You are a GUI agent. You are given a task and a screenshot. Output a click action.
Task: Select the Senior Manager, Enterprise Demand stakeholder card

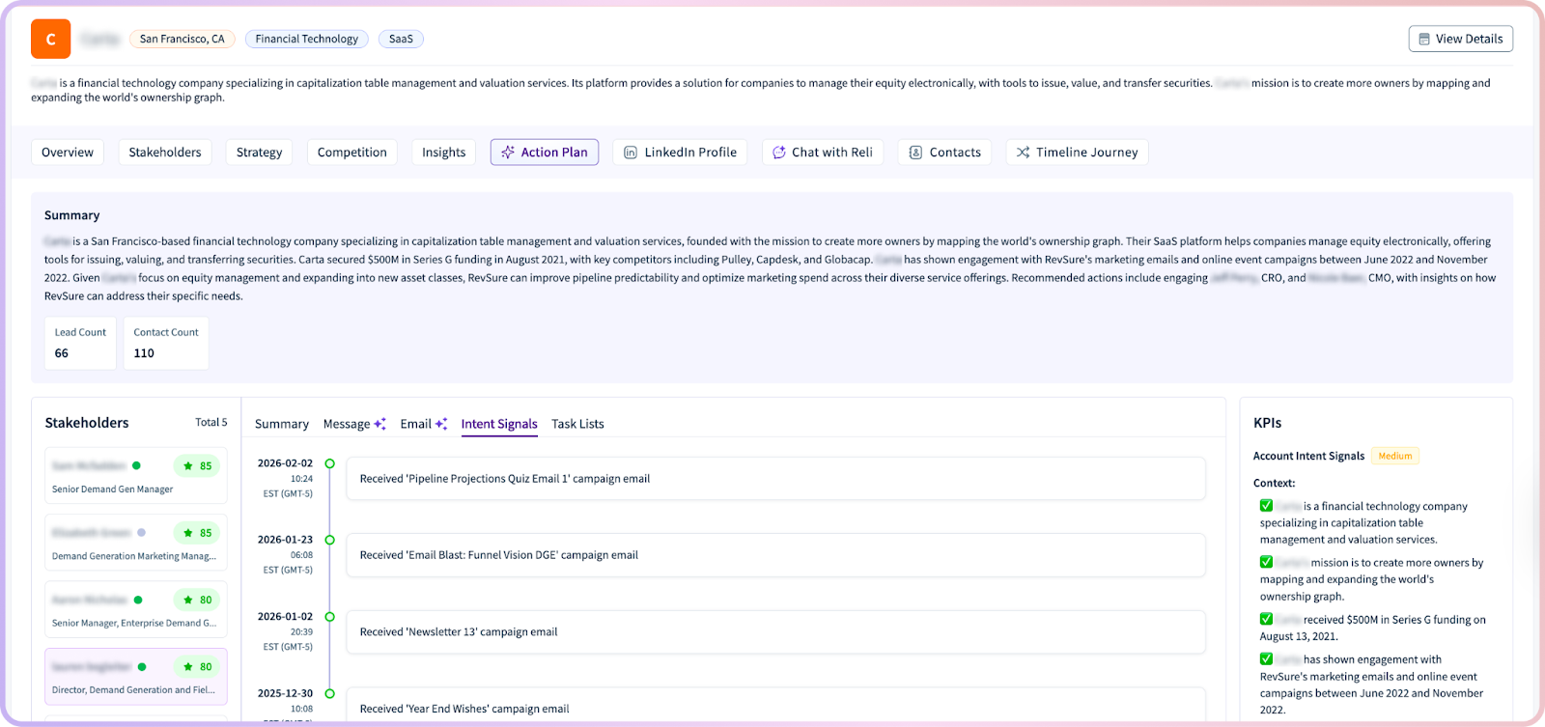tap(135, 609)
